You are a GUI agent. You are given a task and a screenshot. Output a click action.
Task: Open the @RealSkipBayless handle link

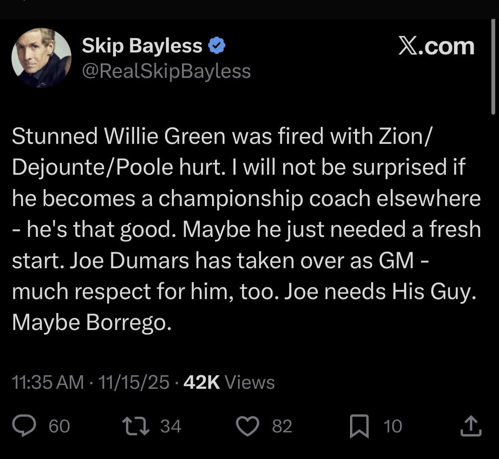166,71
